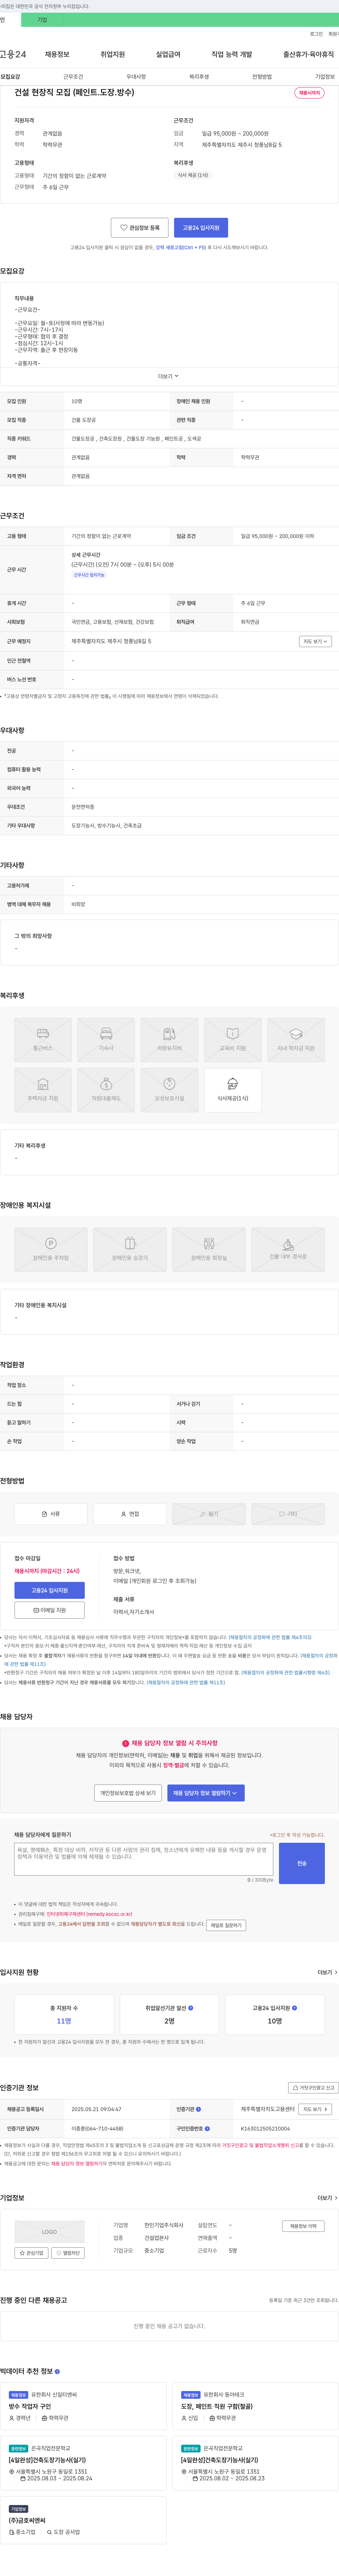Click the 차량유지비 welfare icon

(x=169, y=1040)
